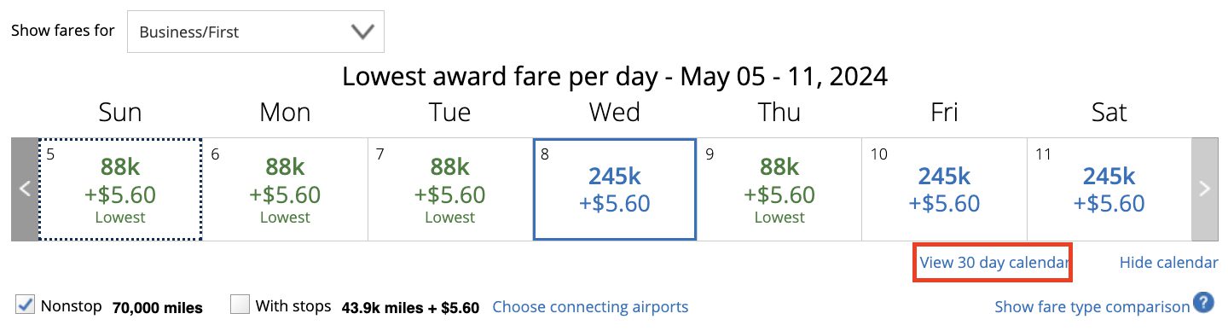Select Wednesday May 8 245k fare
Image resolution: width=1228 pixels, height=331 pixels.
click(x=615, y=189)
